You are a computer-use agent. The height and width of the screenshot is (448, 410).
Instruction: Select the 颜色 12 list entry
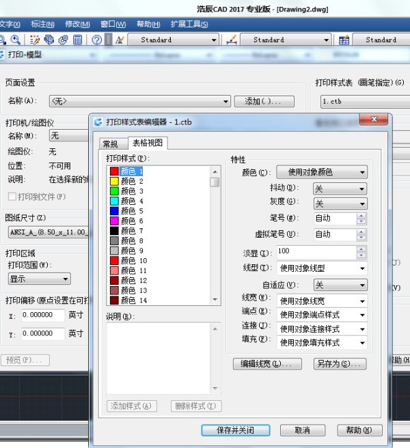pos(128,280)
